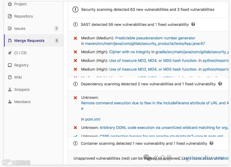Image resolution: width=231 pixels, height=167 pixels.
Task: Open help icon next to SAST summary
Action: pyautogui.click(x=193, y=24)
